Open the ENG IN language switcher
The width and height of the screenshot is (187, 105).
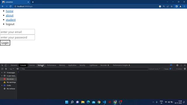(x=161, y=102)
